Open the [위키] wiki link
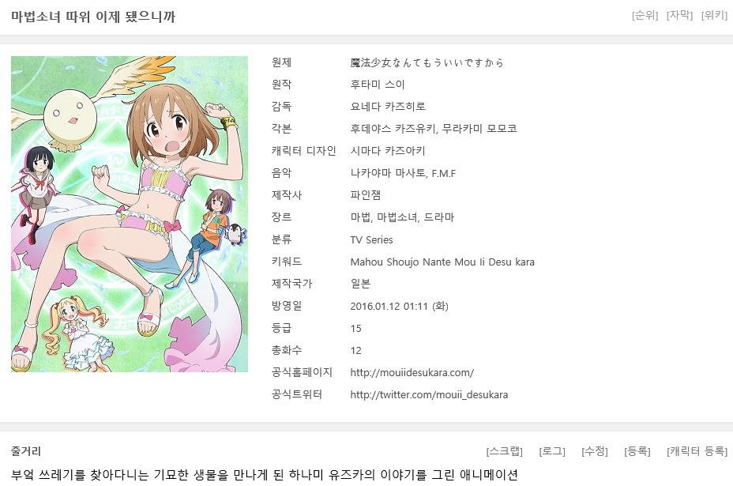Image resolution: width=733 pixels, height=486 pixels. 714,16
